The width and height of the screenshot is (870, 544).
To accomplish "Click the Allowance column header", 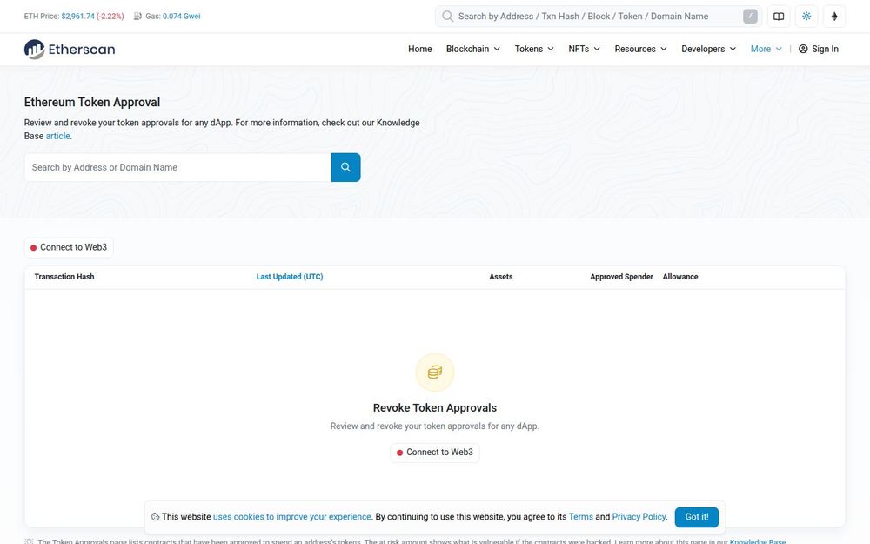I will point(680,277).
